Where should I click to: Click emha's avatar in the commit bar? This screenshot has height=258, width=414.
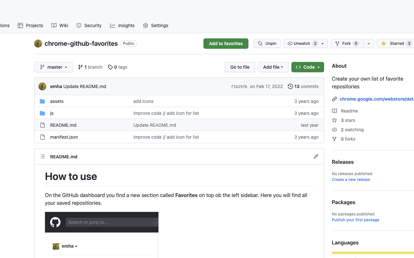coord(42,86)
